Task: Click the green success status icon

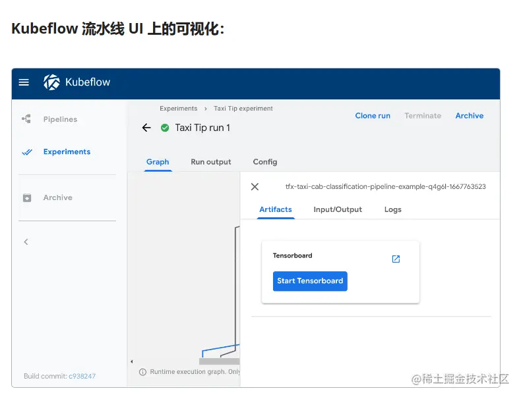Action: (x=165, y=128)
